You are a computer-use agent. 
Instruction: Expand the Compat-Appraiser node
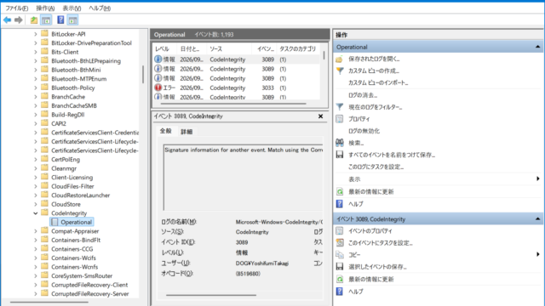(36, 231)
